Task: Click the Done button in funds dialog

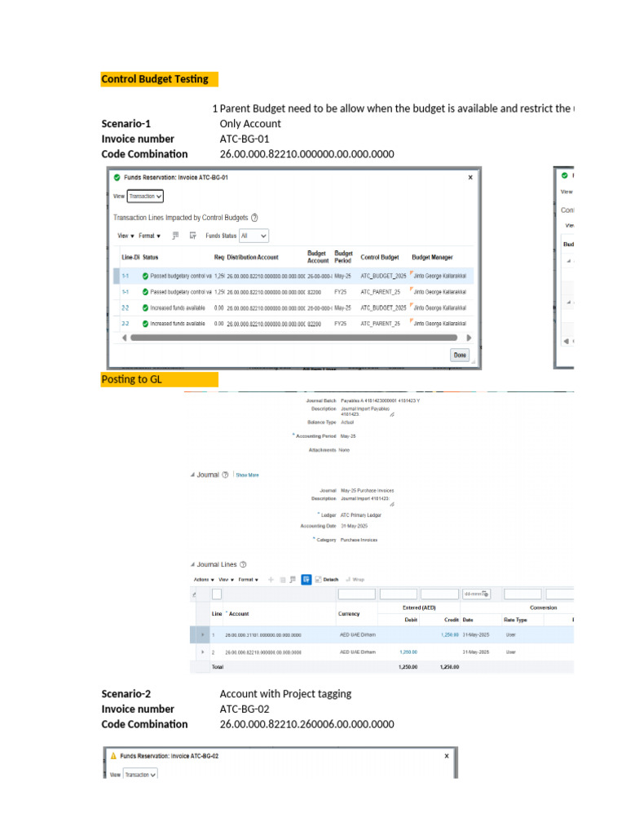Action: [460, 356]
